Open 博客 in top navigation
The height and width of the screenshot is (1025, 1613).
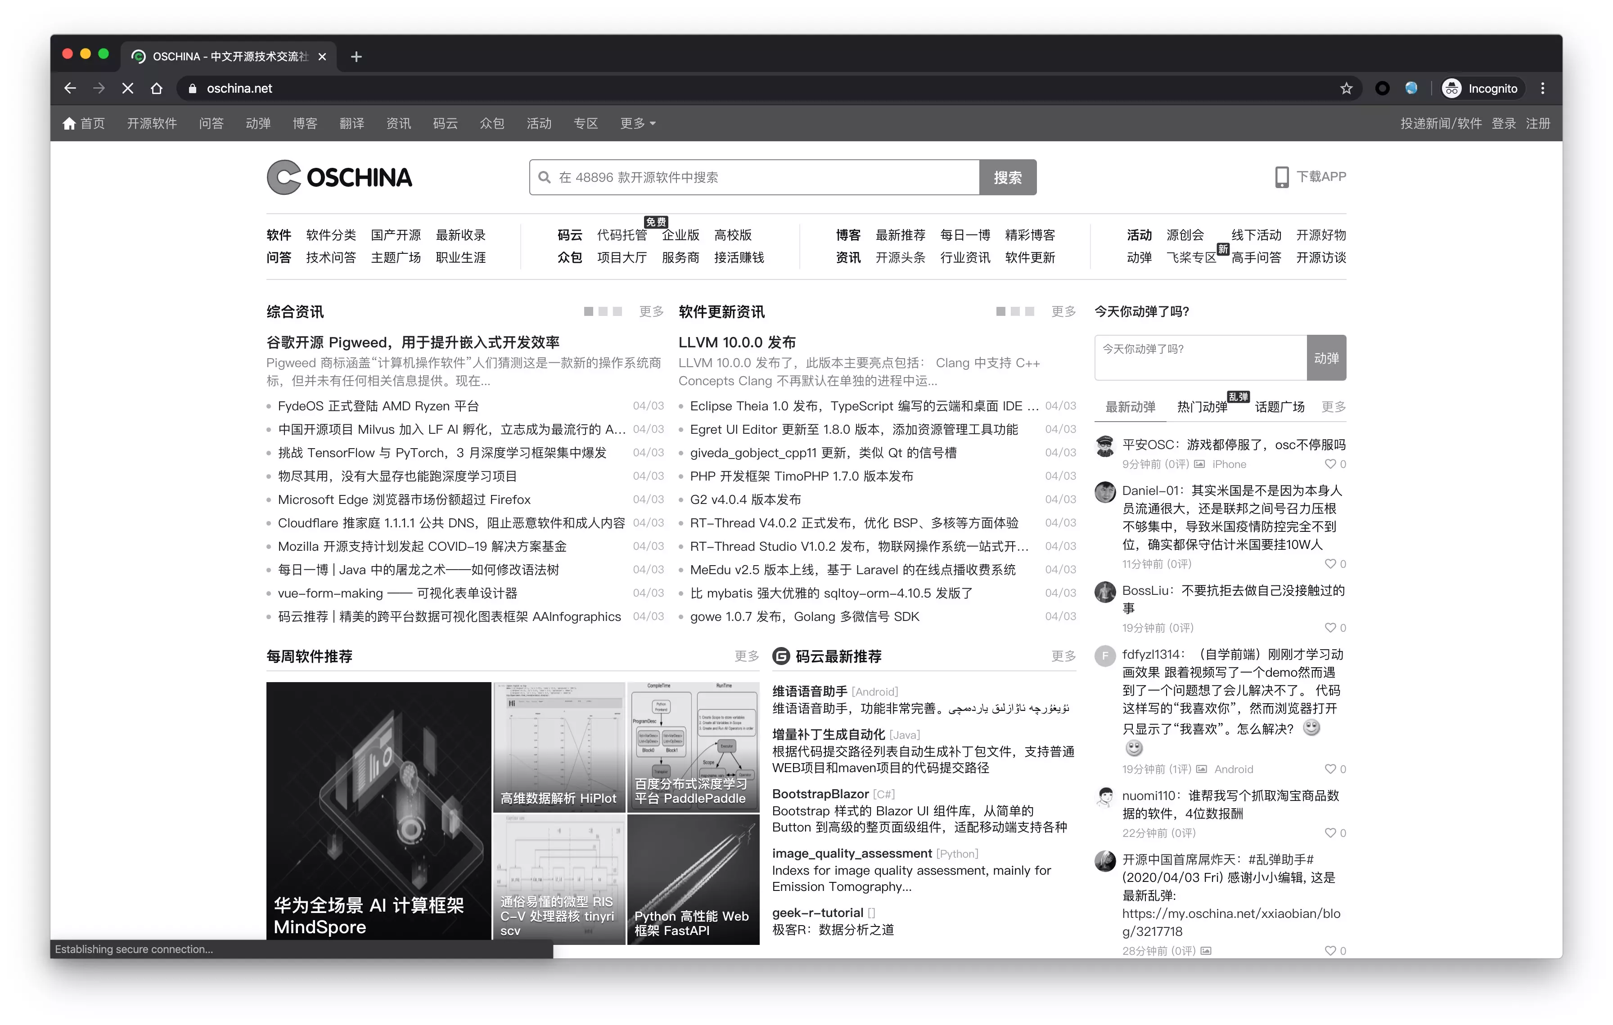(x=305, y=123)
